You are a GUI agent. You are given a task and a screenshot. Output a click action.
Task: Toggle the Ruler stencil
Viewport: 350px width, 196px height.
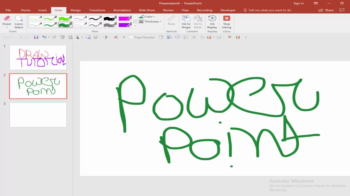(x=171, y=20)
